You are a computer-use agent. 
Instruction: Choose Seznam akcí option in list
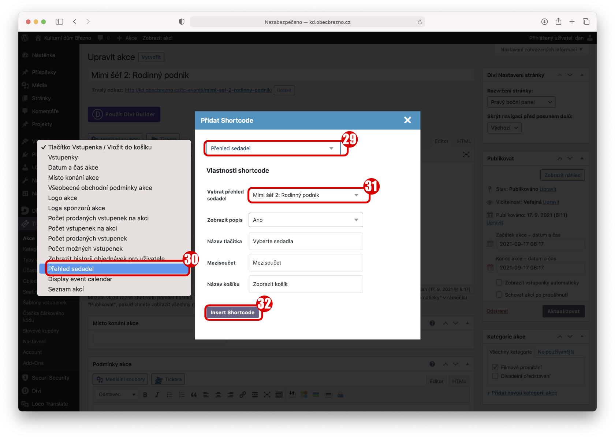(x=66, y=289)
